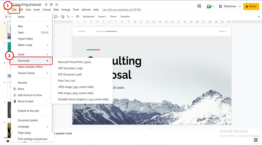
Task: Open the comment history icon
Action: pyautogui.click(x=199, y=6)
